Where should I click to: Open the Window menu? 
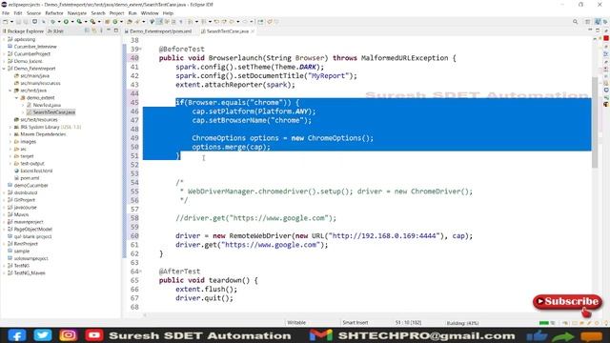coord(150,13)
